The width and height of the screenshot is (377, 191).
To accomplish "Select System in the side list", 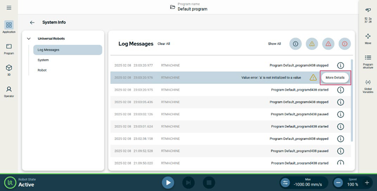I will (x=43, y=60).
